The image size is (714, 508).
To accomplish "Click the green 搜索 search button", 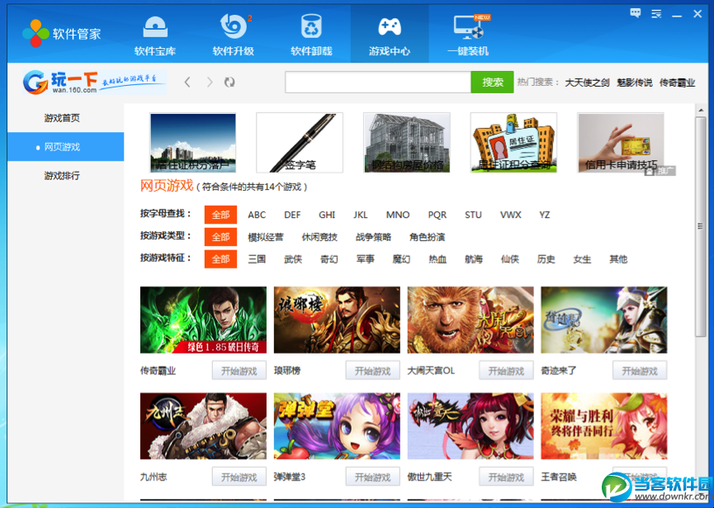I will click(x=492, y=82).
